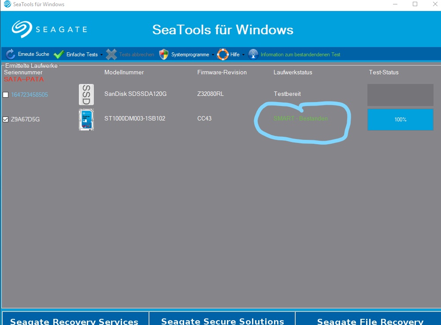Viewport: 441px width, 325px height.
Task: Click the shield Systemprogramme icon
Action: tap(164, 55)
